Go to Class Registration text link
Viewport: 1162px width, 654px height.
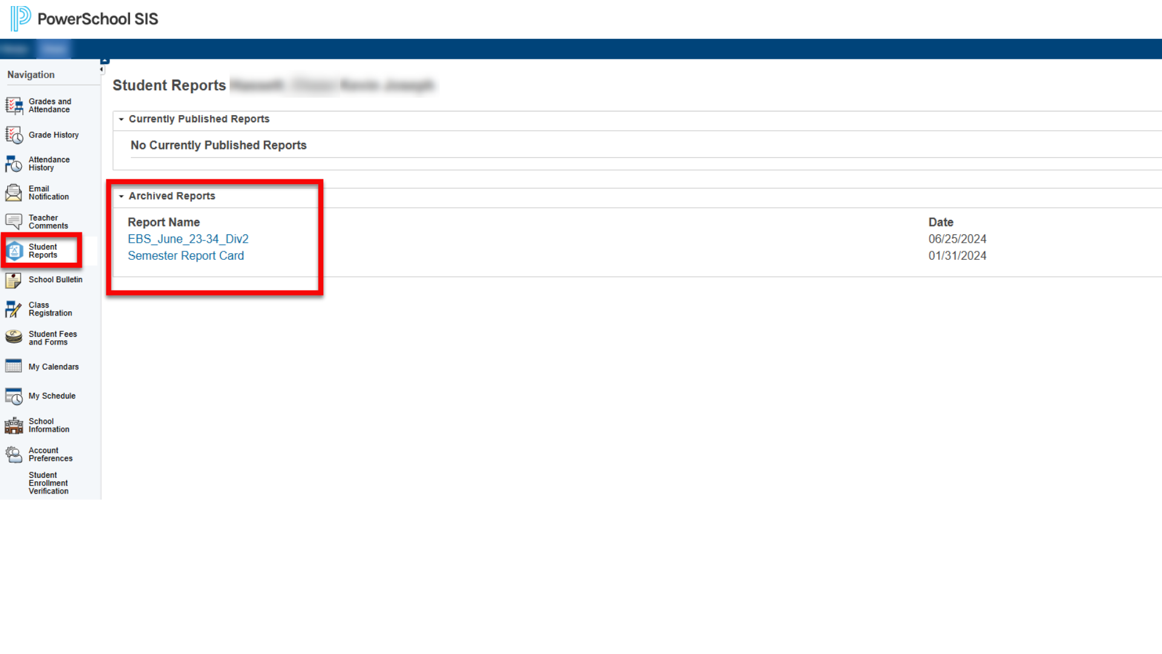point(50,309)
